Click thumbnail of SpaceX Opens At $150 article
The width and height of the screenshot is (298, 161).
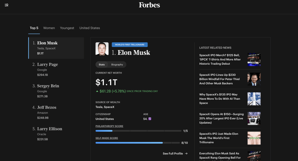click(254, 118)
